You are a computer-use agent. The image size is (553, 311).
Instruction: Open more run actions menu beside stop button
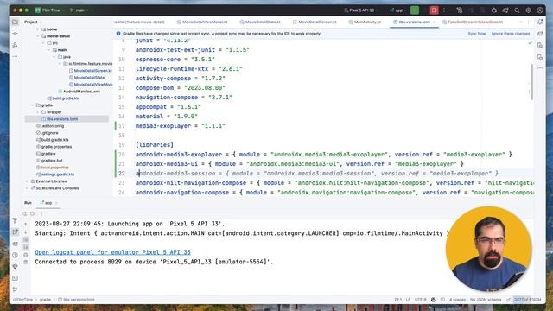tap(444, 10)
